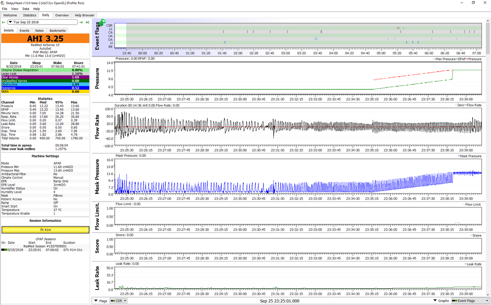Click the Event Flags graph title label

pos(97,36)
